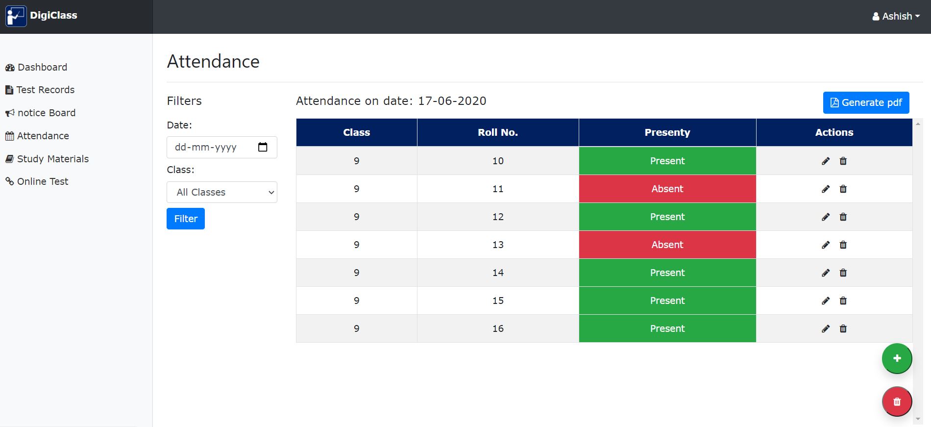Remove the roll no. 12 attendance row
This screenshot has height=427, width=931.
click(x=843, y=217)
